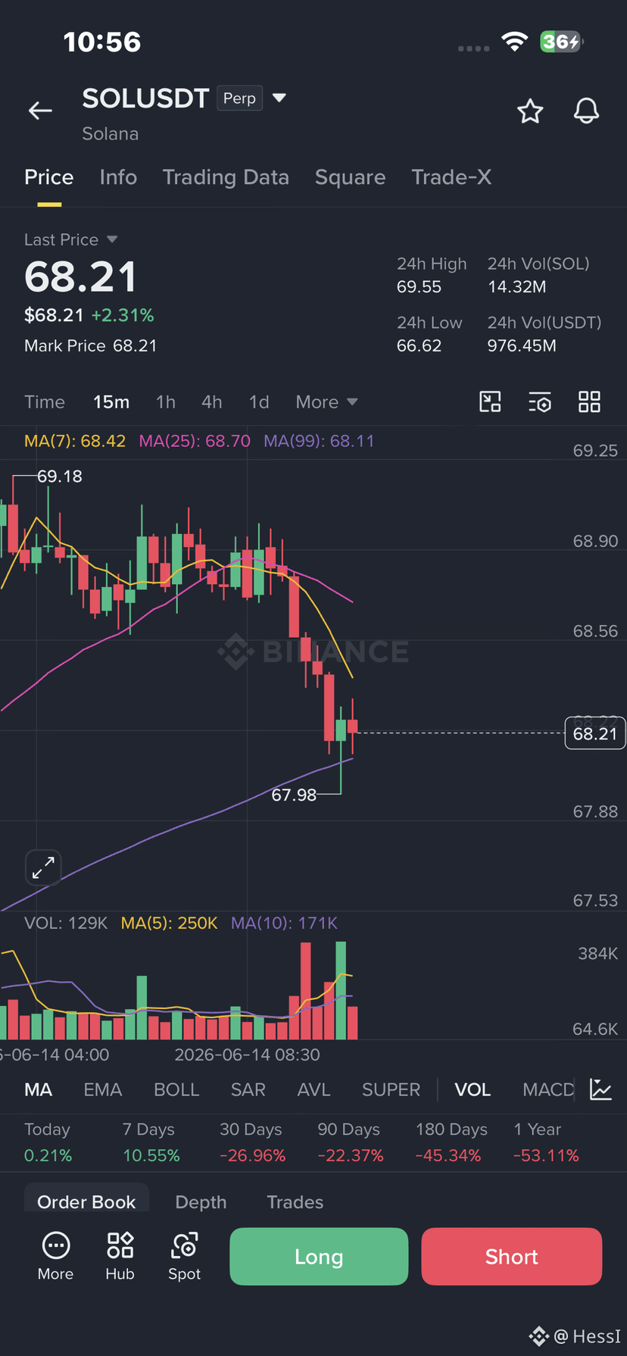Tap the green Long button
The width and height of the screenshot is (627, 1356).
tap(319, 1257)
